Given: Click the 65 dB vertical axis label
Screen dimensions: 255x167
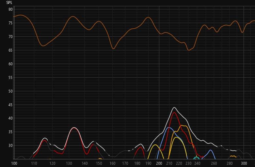Looking at the screenshot, I should (x=10, y=50).
